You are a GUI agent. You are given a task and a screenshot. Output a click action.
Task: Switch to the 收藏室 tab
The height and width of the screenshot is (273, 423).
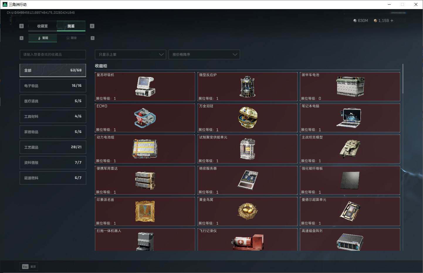43,26
